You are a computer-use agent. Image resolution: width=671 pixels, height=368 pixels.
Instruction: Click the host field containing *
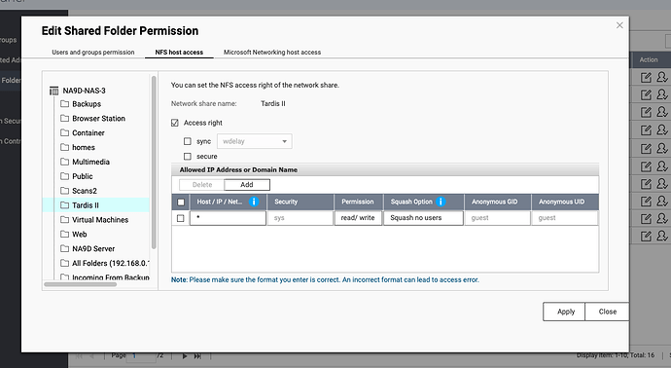[x=228, y=218]
